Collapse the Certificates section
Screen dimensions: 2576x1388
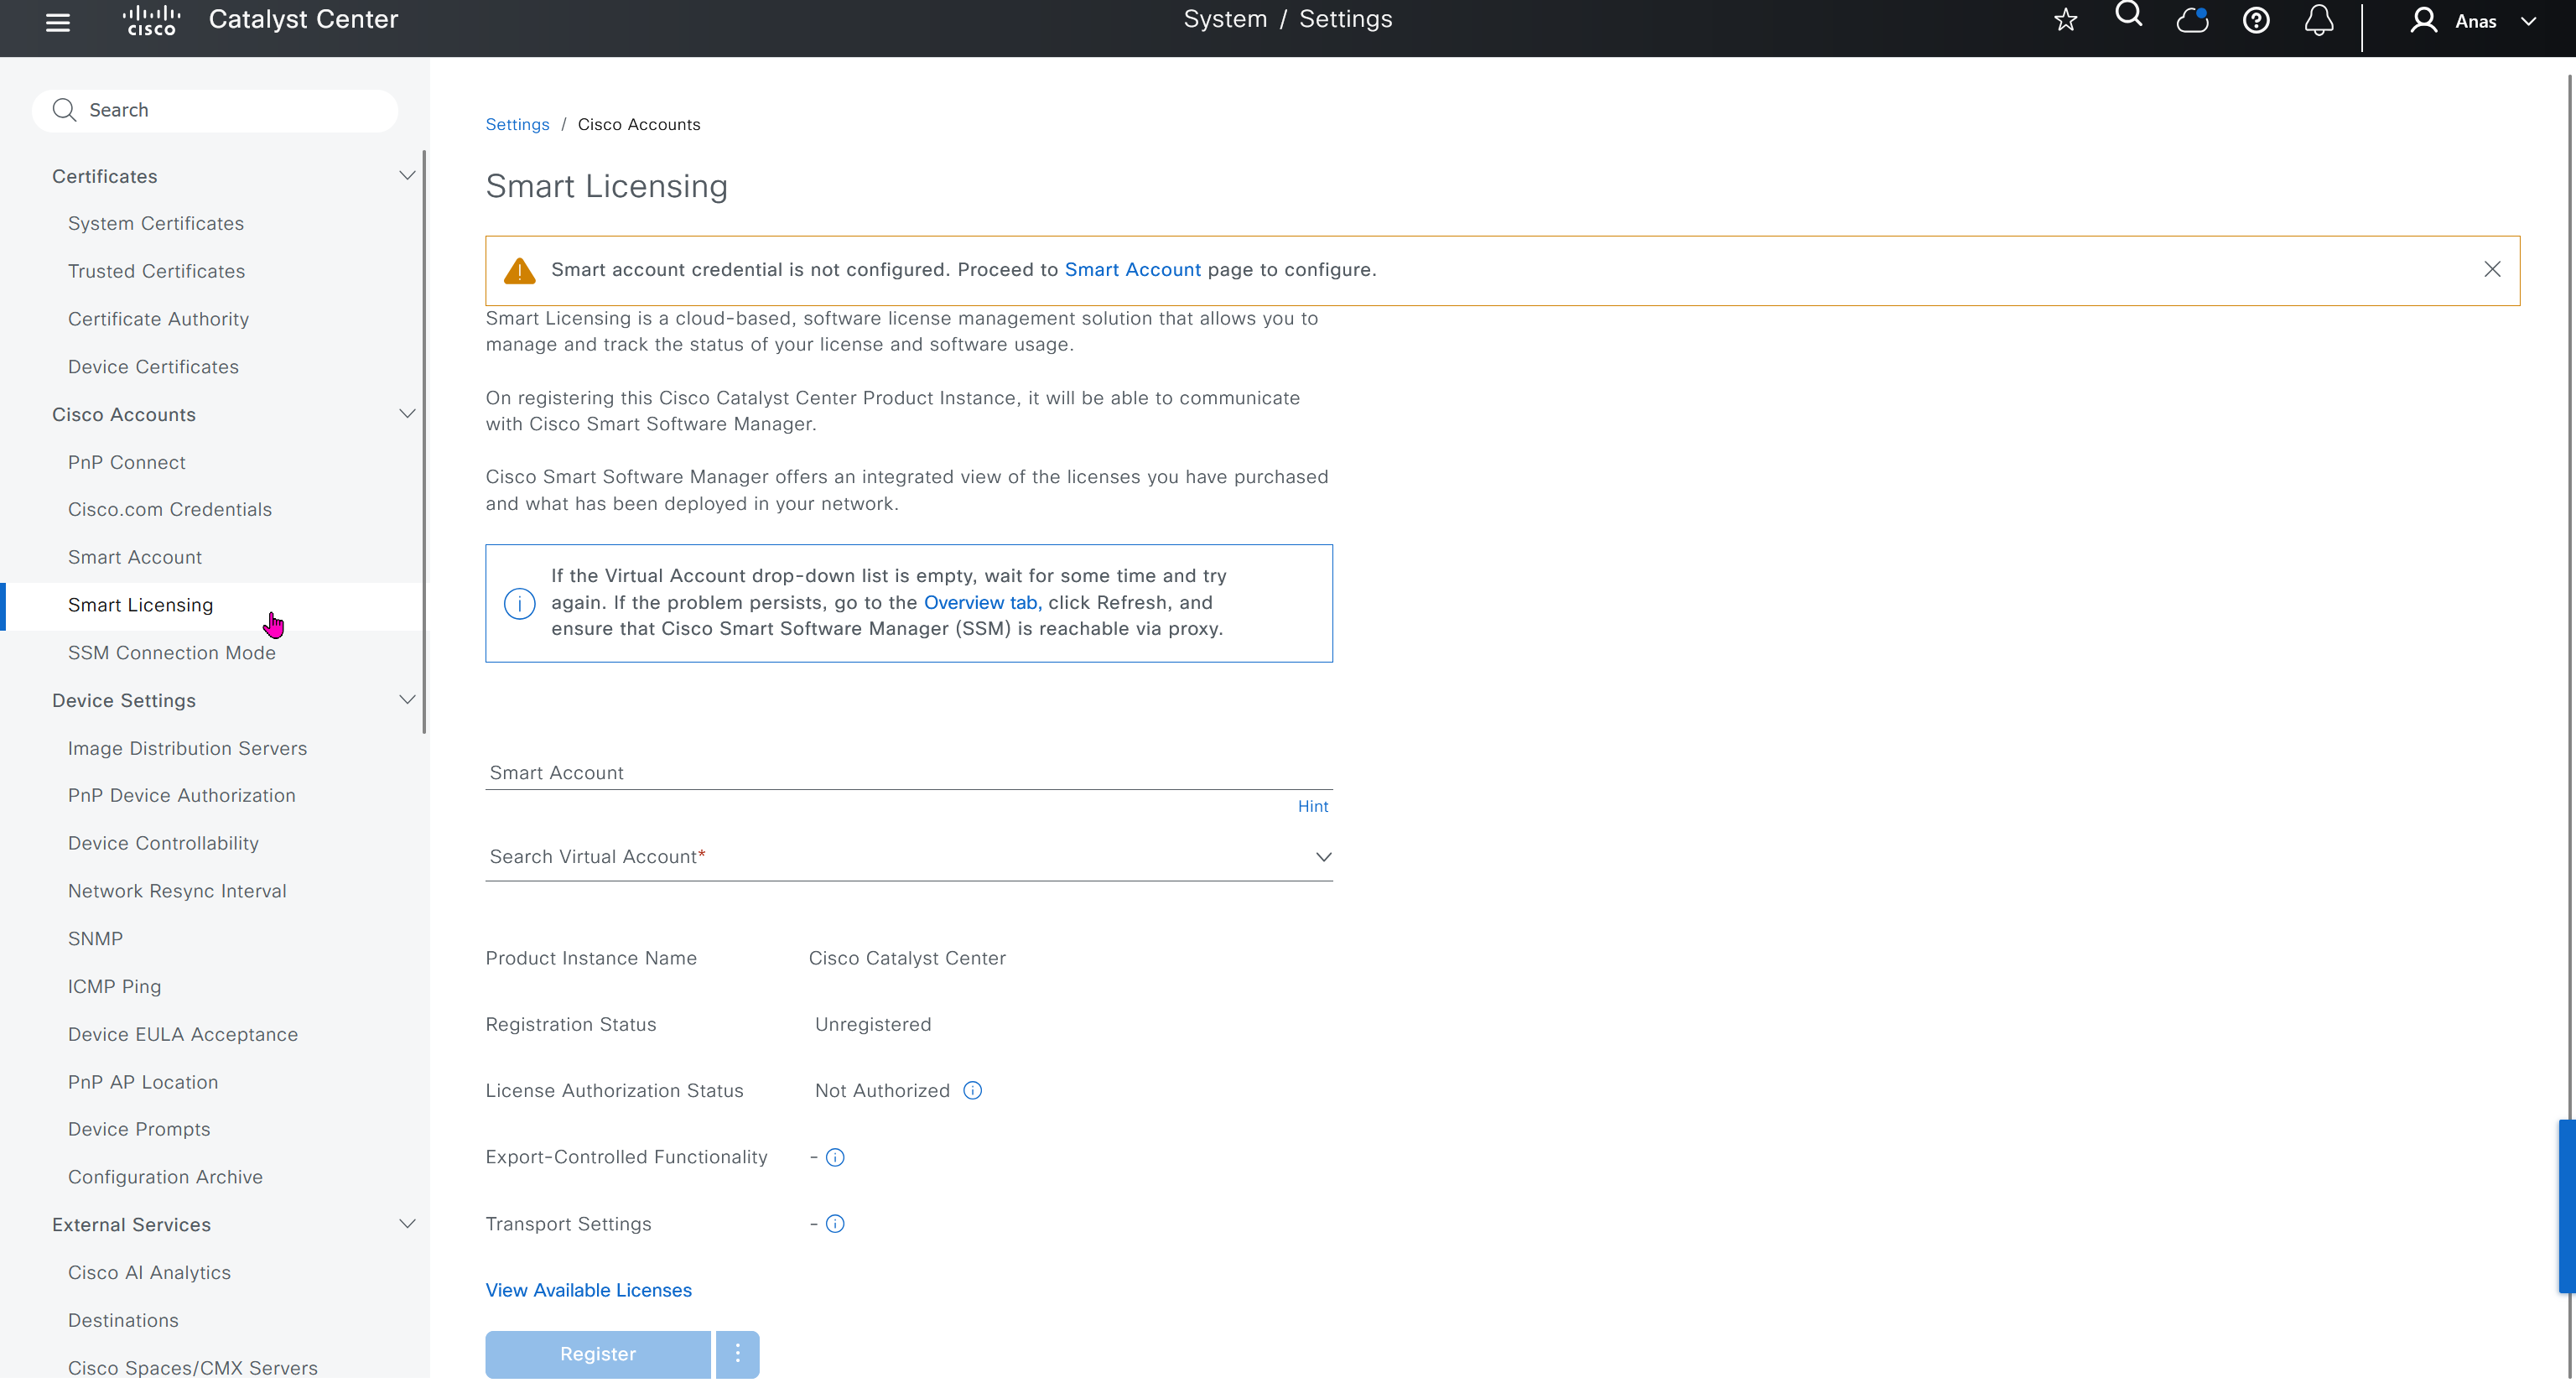click(406, 176)
